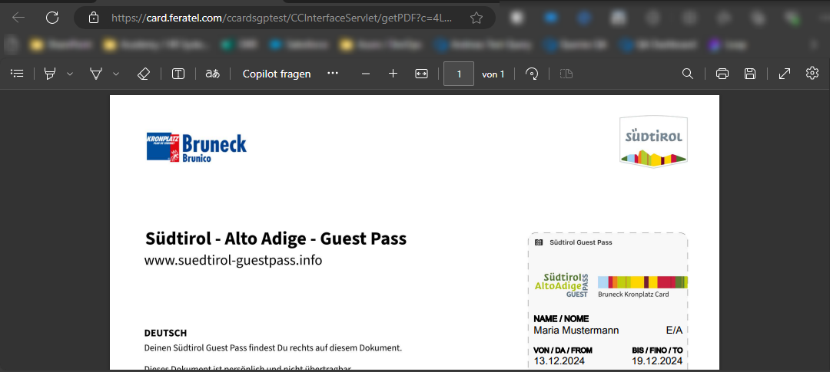Click the E/A code on the card
This screenshot has height=372, width=830.
click(674, 331)
